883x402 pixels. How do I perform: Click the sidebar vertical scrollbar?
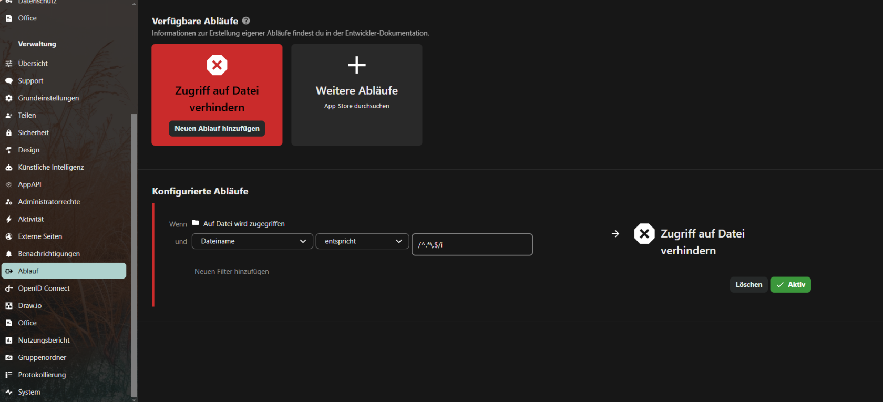(134, 252)
